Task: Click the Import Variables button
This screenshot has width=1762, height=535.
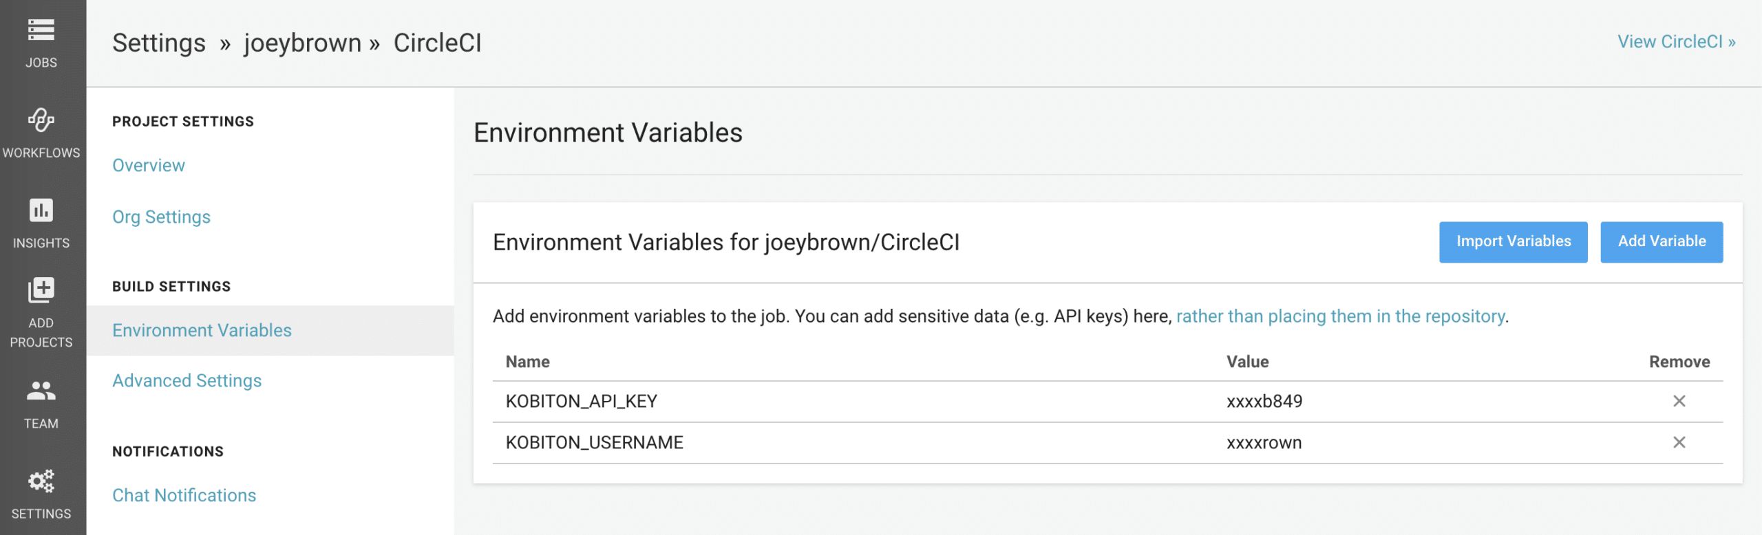Action: tap(1513, 241)
